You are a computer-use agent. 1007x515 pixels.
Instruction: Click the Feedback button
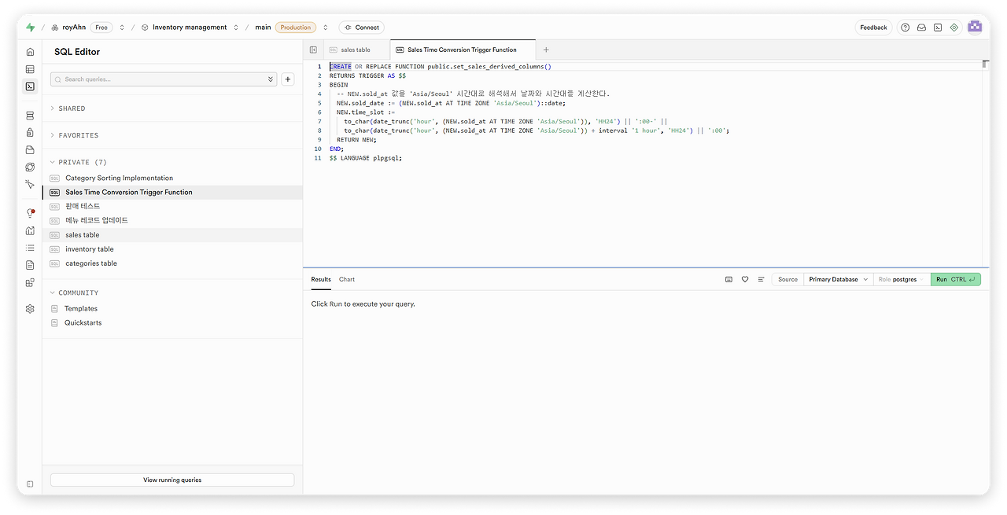pos(873,28)
